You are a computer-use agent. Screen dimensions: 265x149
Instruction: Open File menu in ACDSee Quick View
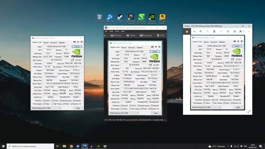click(106, 31)
